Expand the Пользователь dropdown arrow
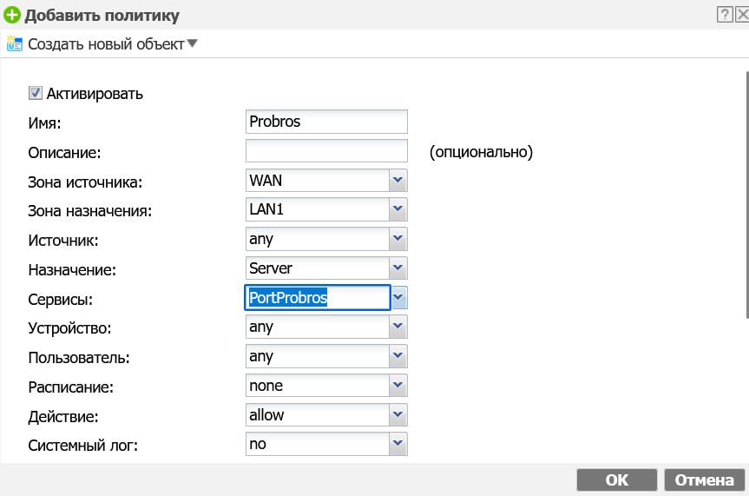Viewport: 749px width, 496px height. [397, 356]
